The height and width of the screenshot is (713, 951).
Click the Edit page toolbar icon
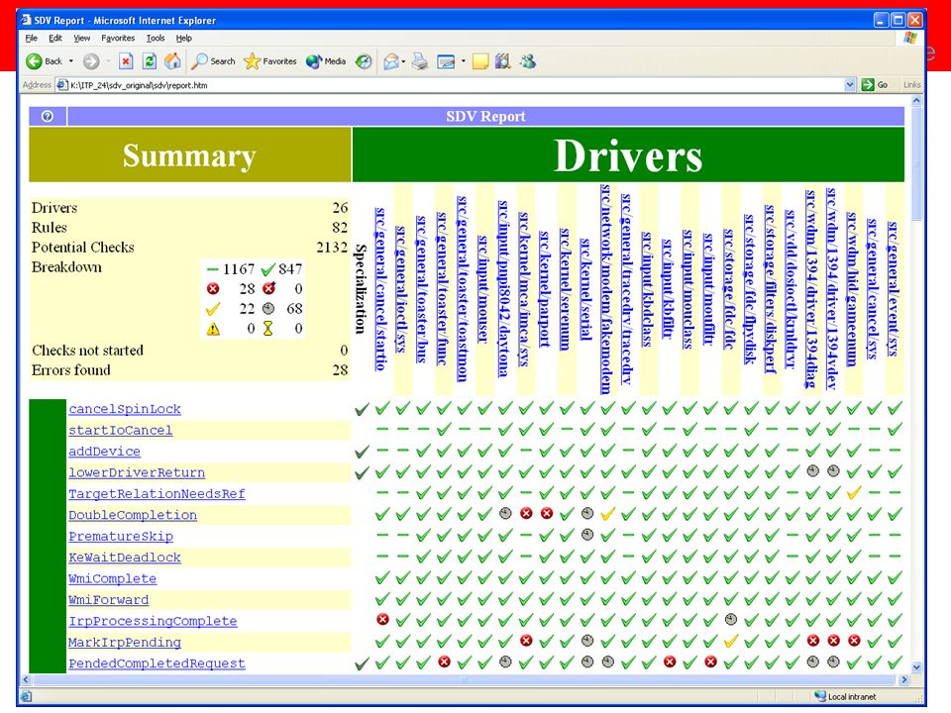[446, 61]
